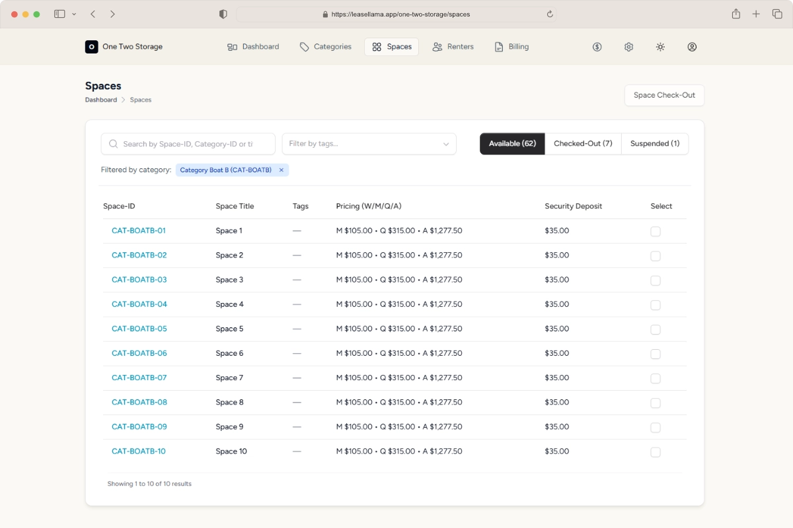Screen dimensions: 793x528
Task: Click the One Two Storage logo icon
Action: click(91, 47)
